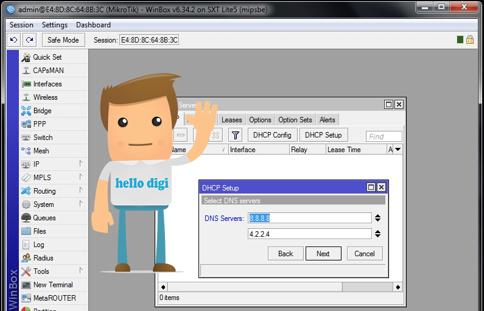Open the Dashboard menu

click(x=93, y=25)
